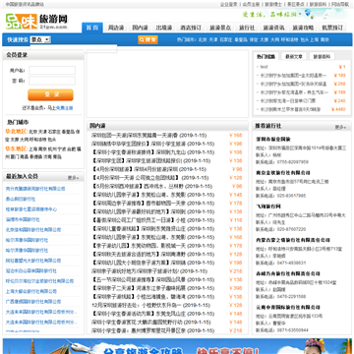The image size is (354, 354).
Task: Click 更多 in 推荐旅行社 panel
Action: click(340, 127)
